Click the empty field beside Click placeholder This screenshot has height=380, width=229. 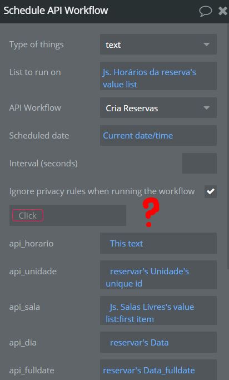(84, 215)
